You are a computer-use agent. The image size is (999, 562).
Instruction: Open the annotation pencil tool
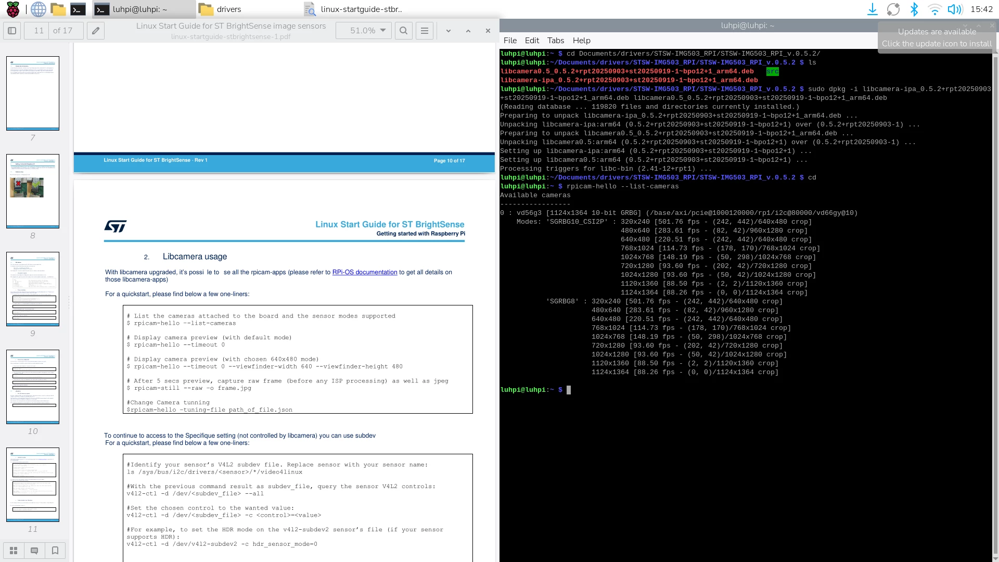(96, 31)
